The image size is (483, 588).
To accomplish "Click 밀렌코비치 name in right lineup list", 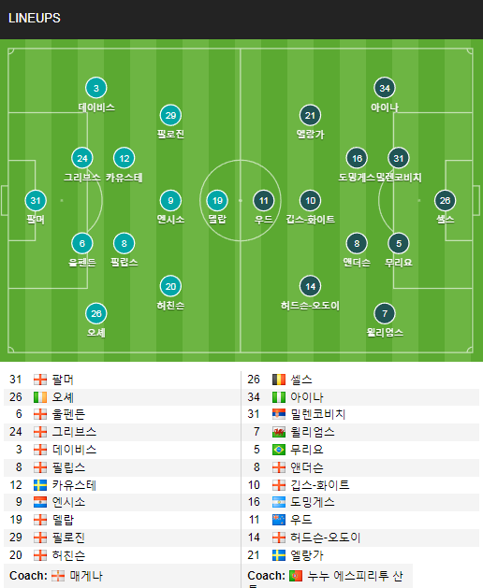I will click(317, 414).
